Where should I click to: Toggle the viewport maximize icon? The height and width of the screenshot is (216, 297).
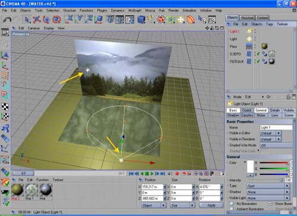(222, 28)
